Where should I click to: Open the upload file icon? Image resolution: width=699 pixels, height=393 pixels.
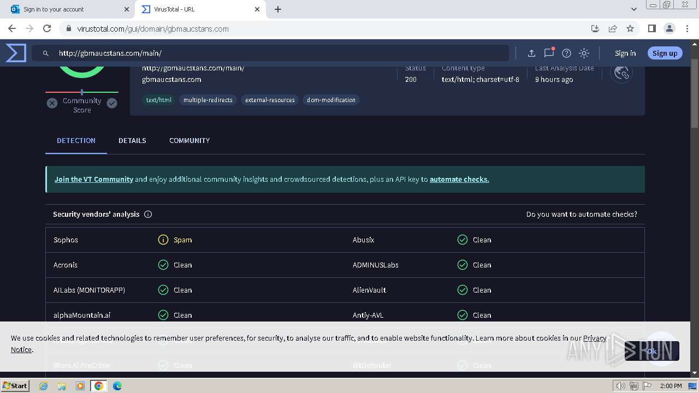coord(531,53)
